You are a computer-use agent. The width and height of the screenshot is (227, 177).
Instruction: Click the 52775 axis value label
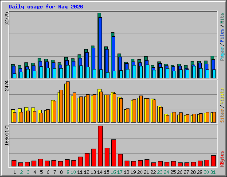click(7, 19)
